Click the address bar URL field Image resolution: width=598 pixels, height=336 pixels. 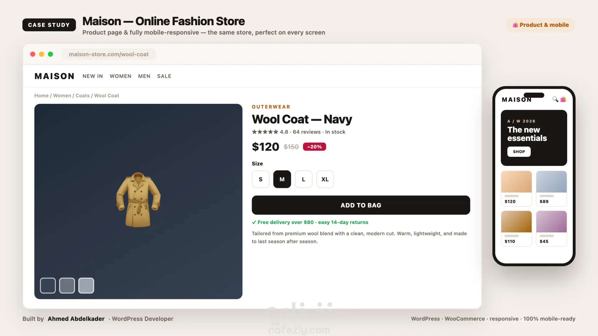pos(109,54)
